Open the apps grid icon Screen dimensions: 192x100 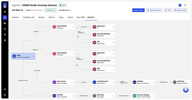pyautogui.click(x=185, y=5)
